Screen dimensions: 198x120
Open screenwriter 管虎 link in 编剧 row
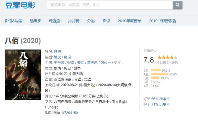click(x=57, y=57)
